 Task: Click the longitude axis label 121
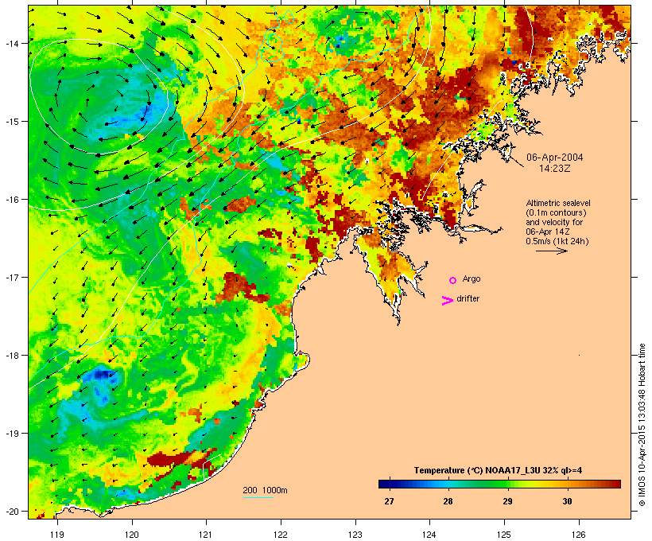[x=206, y=535]
